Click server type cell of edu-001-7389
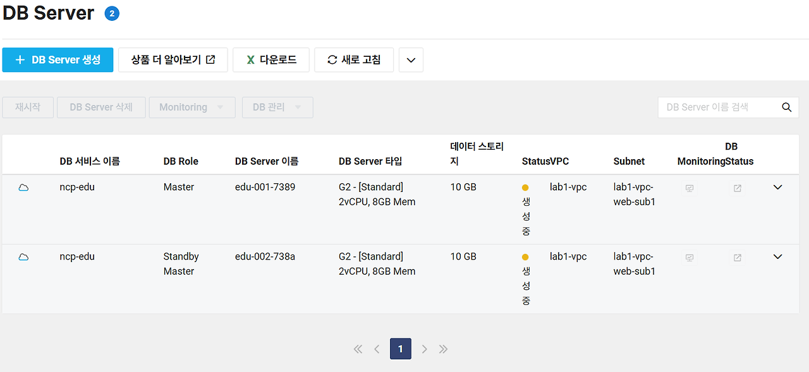The height and width of the screenshot is (372, 809). (x=377, y=195)
